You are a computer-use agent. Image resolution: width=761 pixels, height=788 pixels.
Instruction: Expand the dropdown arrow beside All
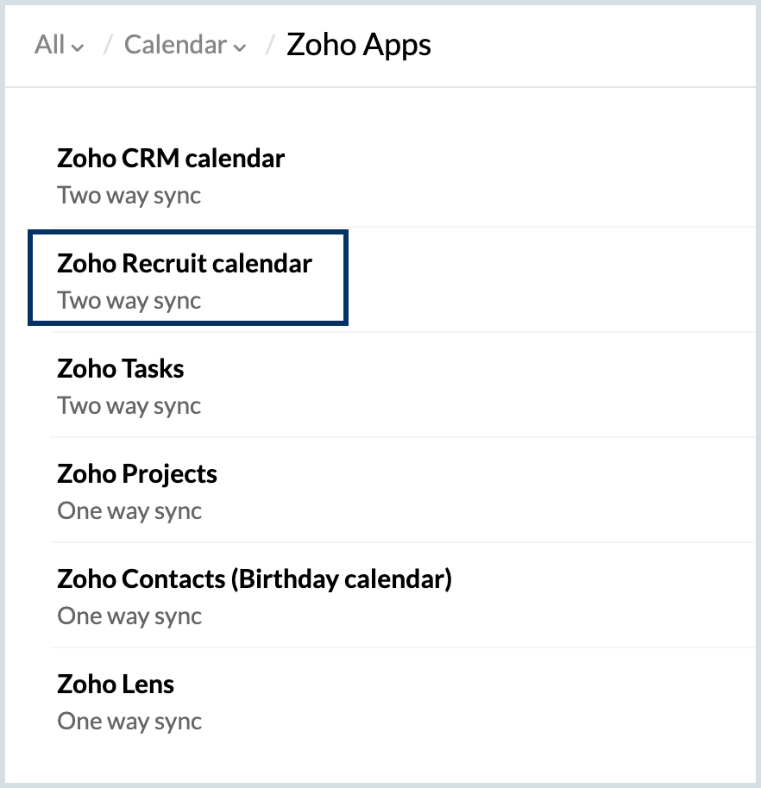point(78,48)
